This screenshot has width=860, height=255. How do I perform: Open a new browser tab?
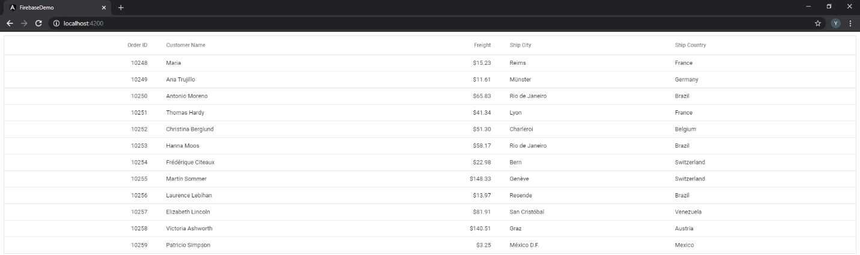click(121, 8)
